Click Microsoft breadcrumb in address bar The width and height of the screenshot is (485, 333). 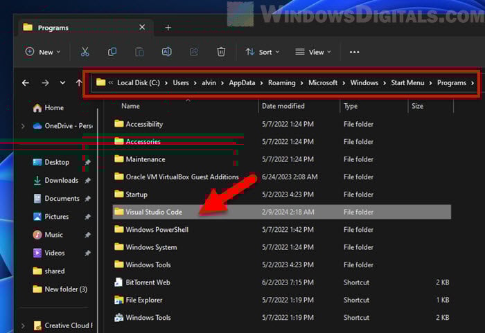tap(323, 83)
